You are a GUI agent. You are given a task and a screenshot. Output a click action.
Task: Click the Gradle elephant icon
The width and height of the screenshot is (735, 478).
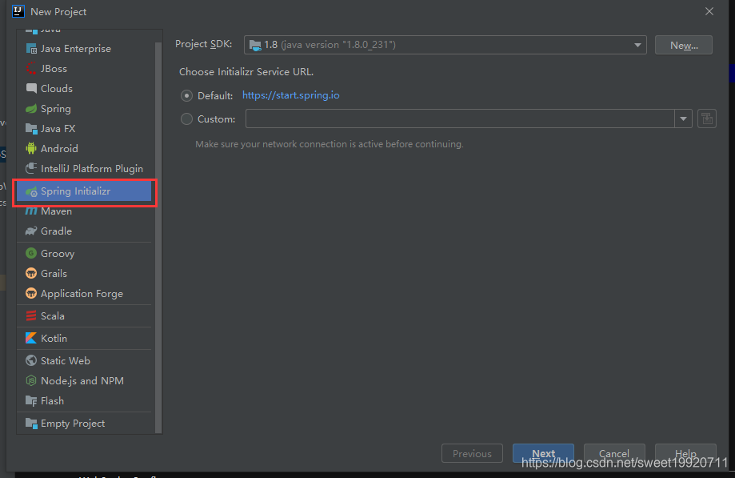(31, 231)
